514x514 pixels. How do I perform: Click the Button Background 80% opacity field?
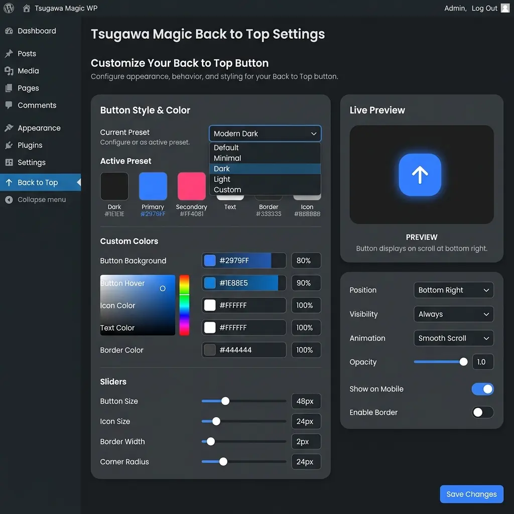(x=306, y=261)
